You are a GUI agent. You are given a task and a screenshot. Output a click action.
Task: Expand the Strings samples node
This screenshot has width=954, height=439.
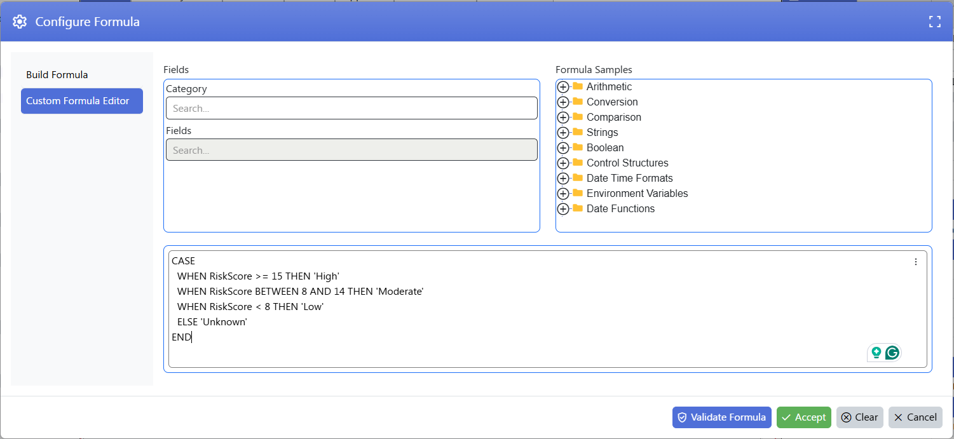click(x=562, y=133)
